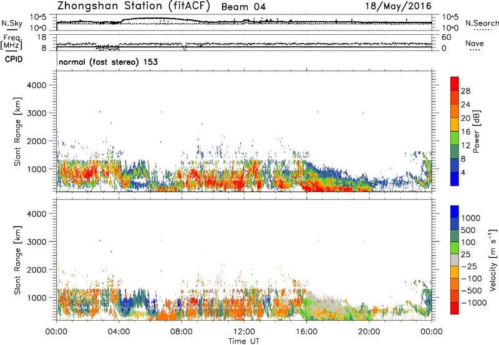Click the 'Power [dB]' colorbar title
499x345 pixels.
pos(477,131)
